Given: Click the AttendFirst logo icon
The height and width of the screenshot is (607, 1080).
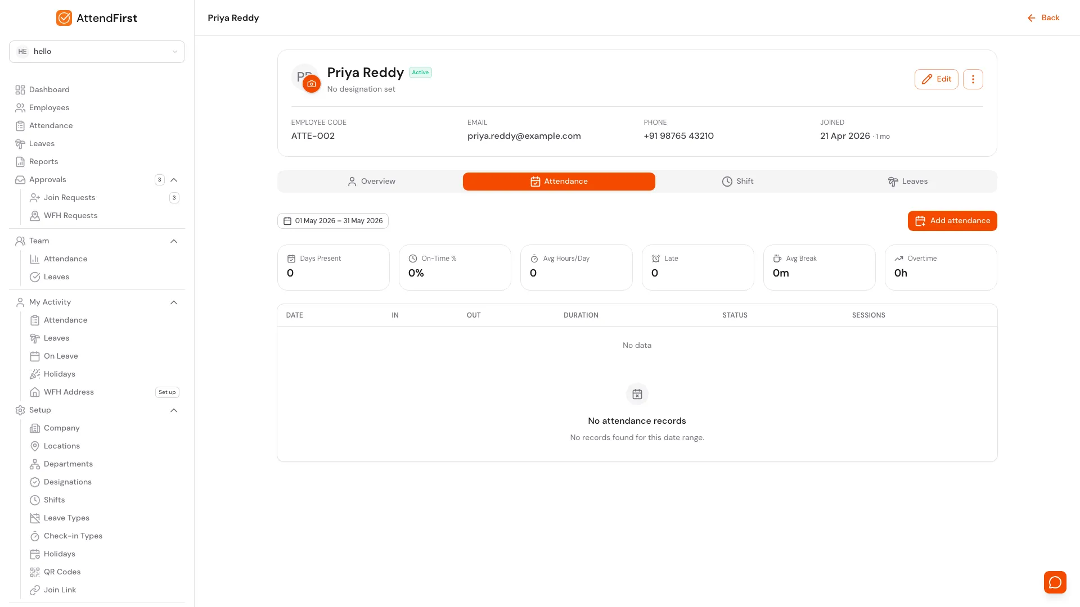Looking at the screenshot, I should 64,18.
